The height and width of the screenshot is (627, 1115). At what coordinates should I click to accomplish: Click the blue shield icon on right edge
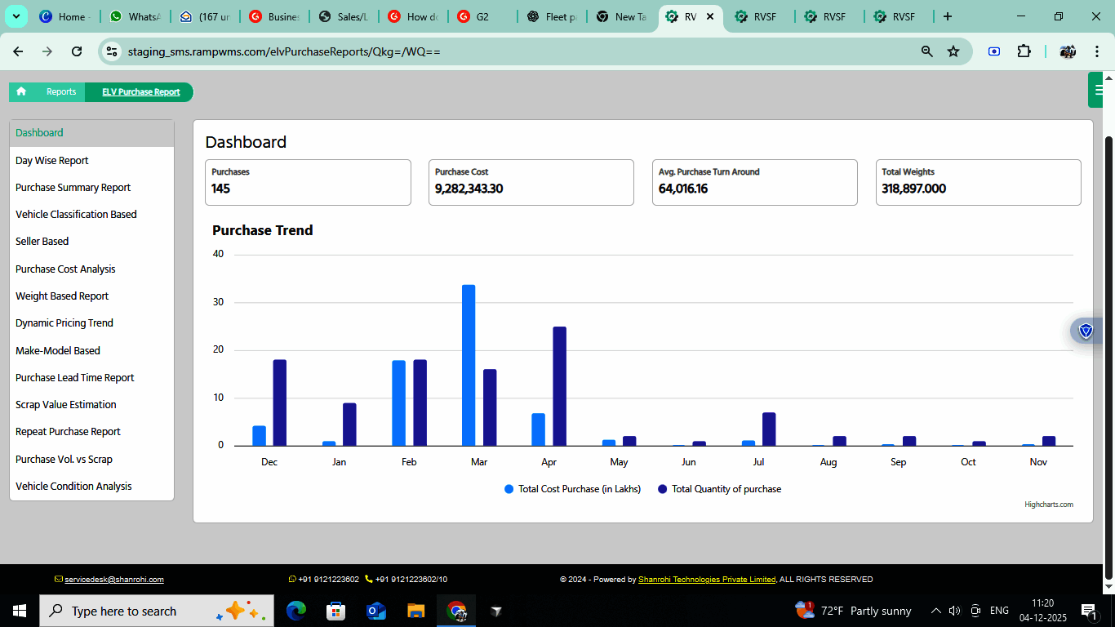tap(1086, 331)
